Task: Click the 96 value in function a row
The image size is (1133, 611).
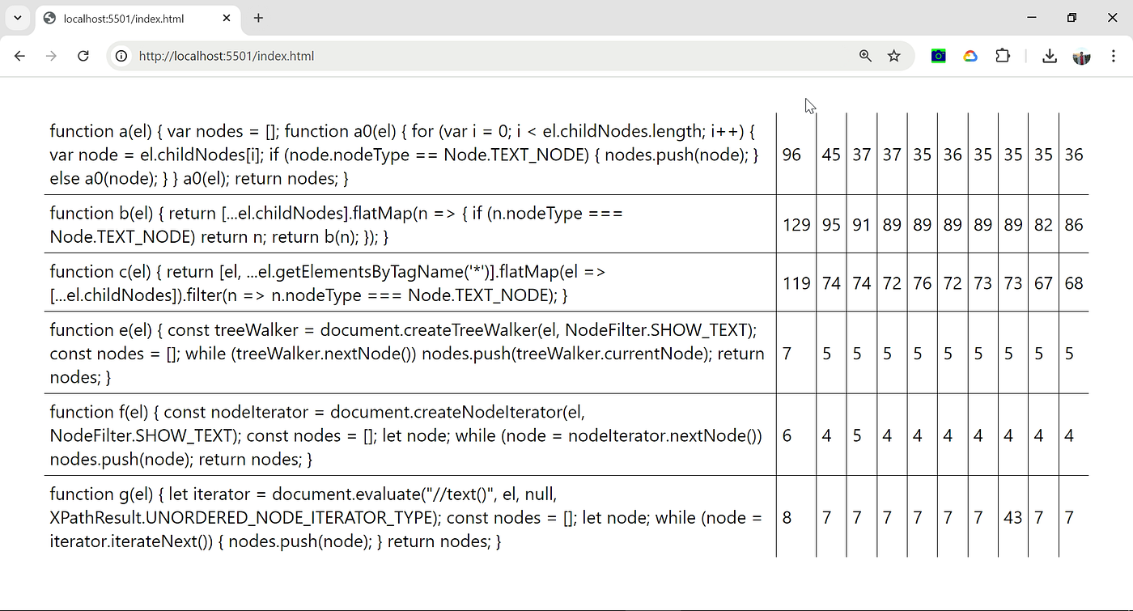Action: click(x=791, y=155)
